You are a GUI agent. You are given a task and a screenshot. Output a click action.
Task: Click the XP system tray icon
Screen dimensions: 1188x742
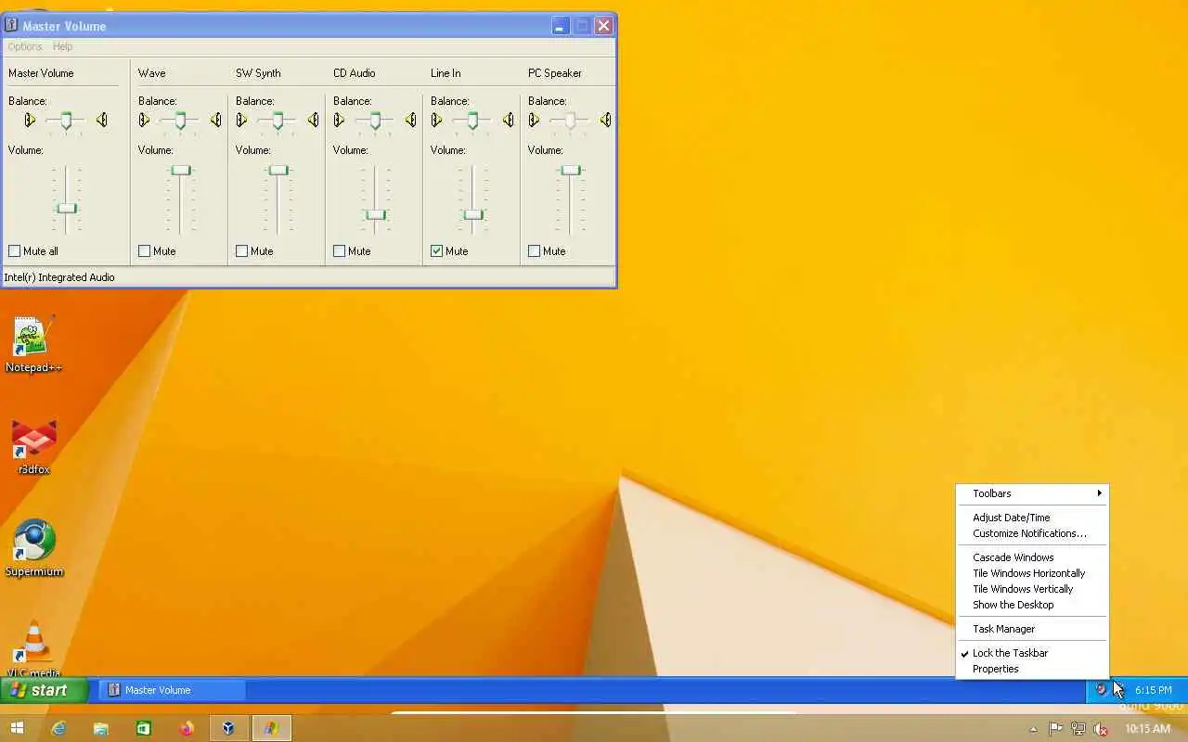(x=1101, y=689)
